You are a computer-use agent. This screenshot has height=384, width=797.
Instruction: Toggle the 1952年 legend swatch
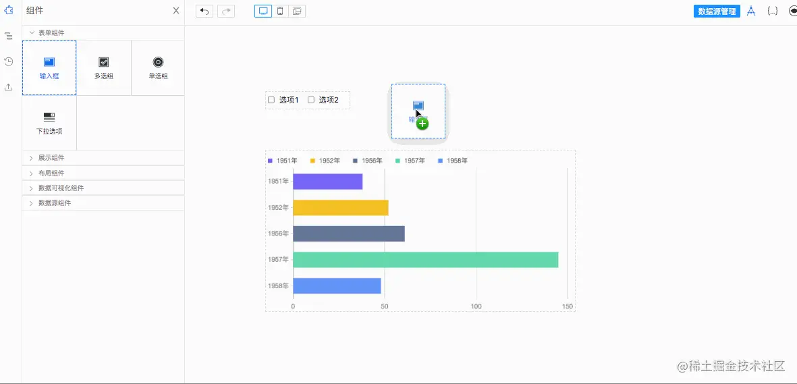[x=313, y=161]
